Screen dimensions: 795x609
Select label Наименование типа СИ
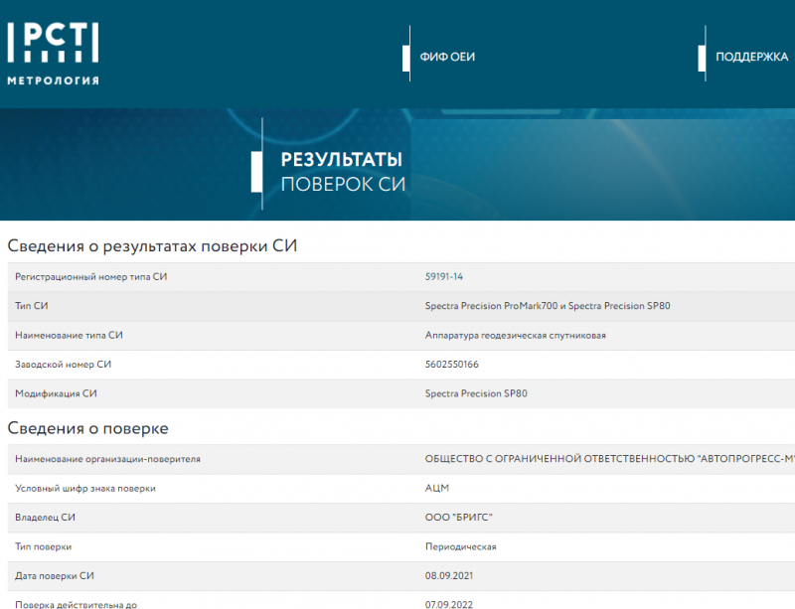pos(69,335)
